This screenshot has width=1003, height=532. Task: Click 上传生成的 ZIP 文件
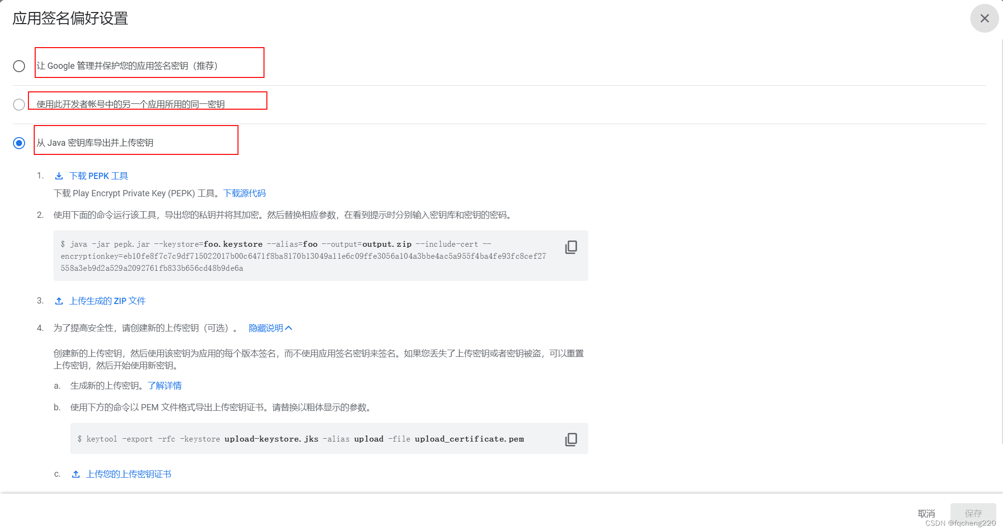108,300
